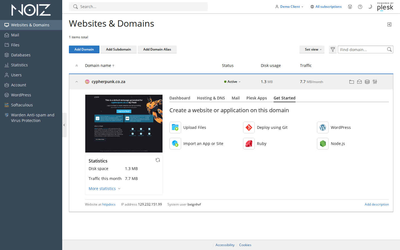The height and width of the screenshot is (250, 400).
Task: Open Websites & Domains in sidebar
Action: coord(31,25)
